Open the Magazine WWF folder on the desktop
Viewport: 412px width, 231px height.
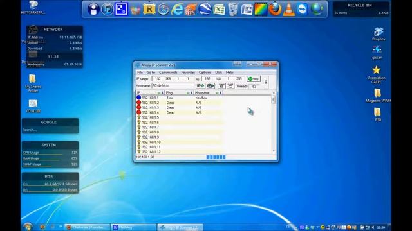click(x=378, y=96)
